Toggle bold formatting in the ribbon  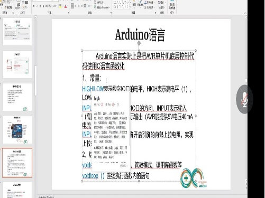(x=34, y=6)
